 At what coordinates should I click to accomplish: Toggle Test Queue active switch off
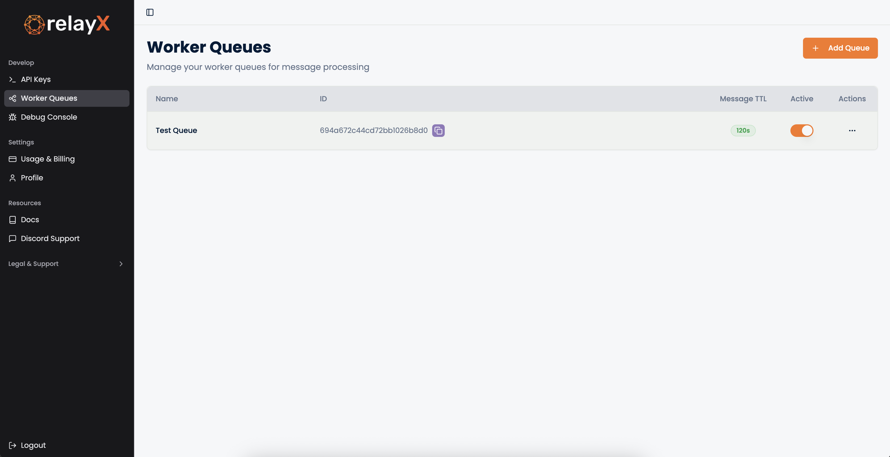click(802, 130)
